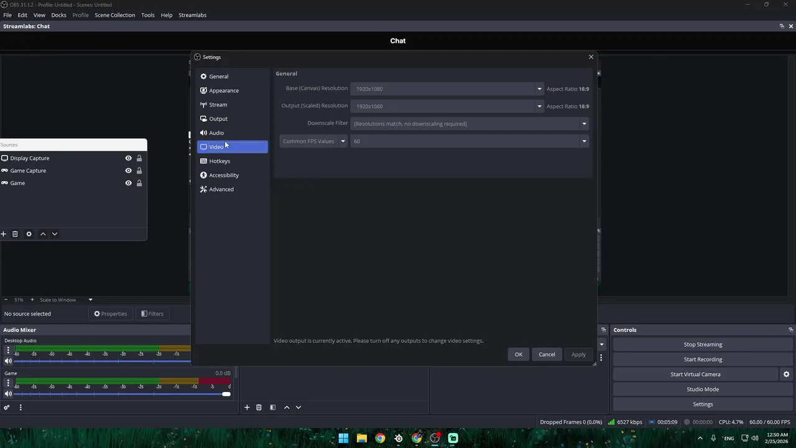Mute the Game audio channel
This screenshot has height=448, width=796.
coord(8,394)
